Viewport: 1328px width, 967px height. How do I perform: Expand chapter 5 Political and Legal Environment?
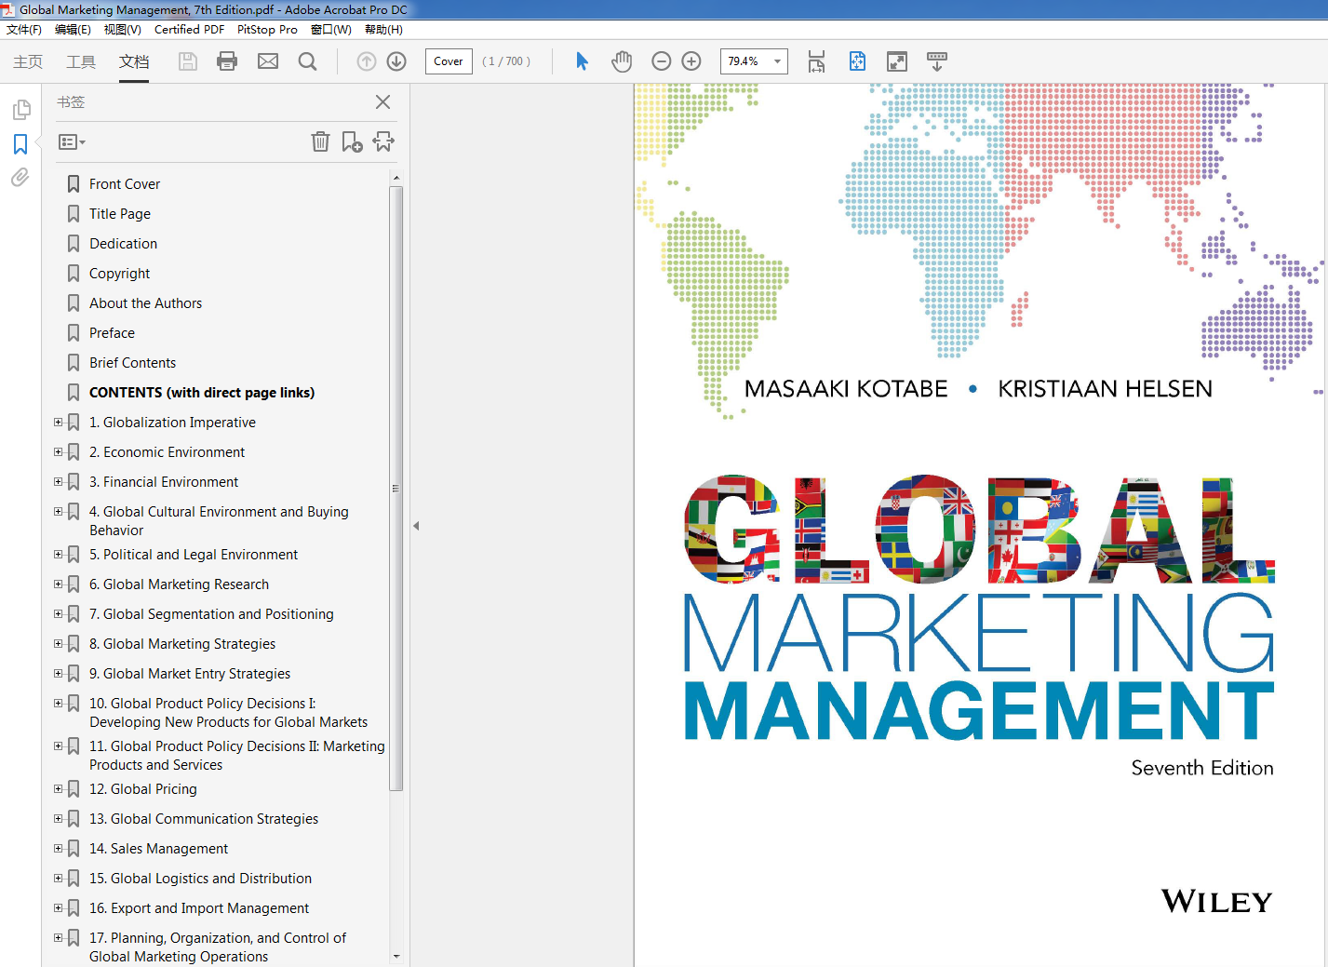[x=58, y=555]
